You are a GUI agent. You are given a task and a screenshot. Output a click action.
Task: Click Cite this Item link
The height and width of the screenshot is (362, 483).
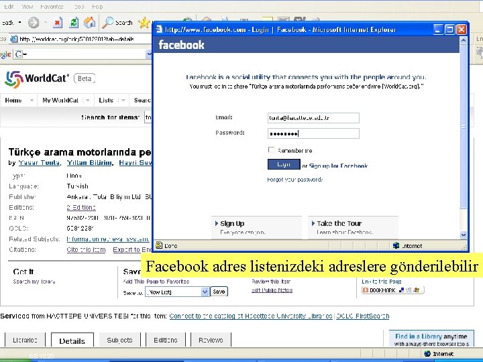86,249
